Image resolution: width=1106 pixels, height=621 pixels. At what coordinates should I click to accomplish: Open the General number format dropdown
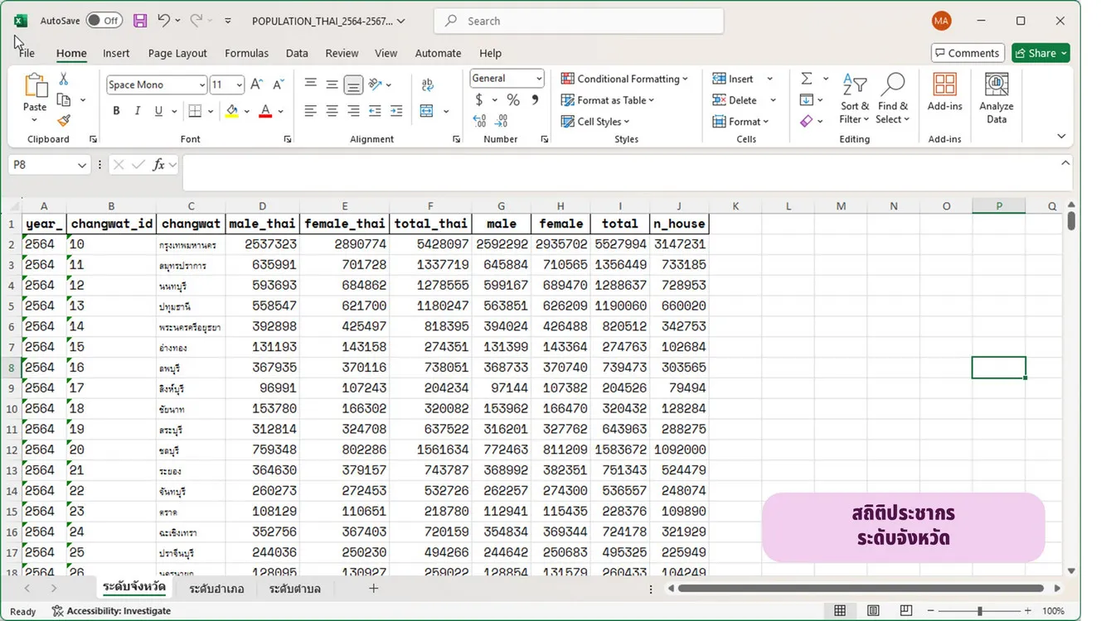click(x=539, y=79)
